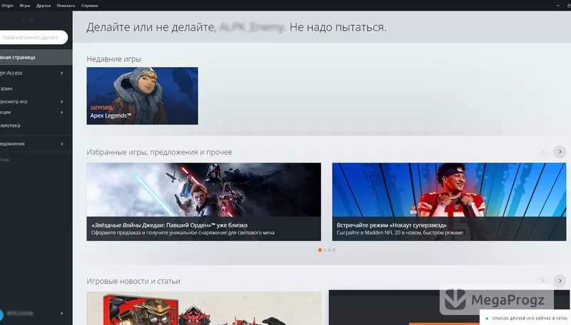Select the Главная страница sidebar item
Screen dimensions: 571x325
click(36, 57)
